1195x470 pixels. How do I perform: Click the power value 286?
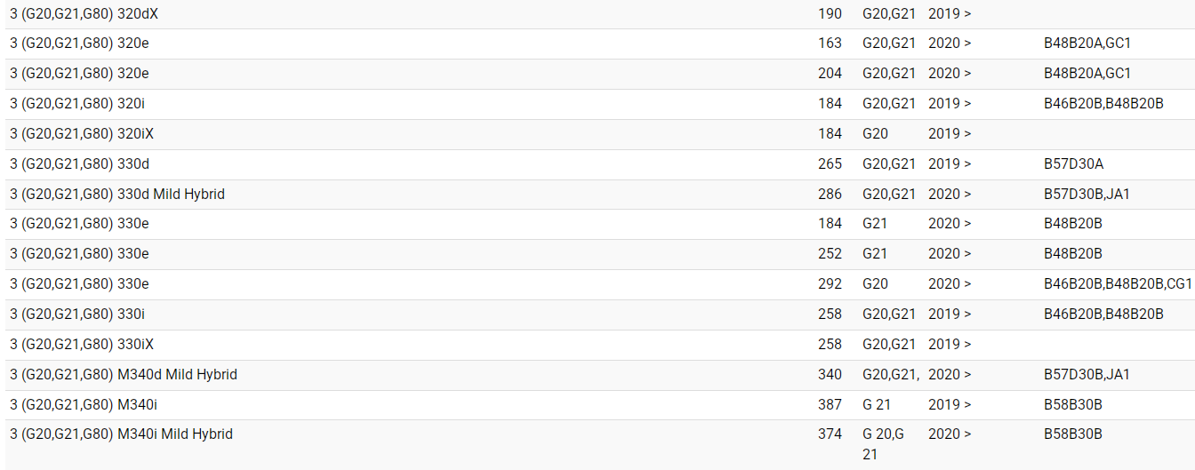click(830, 194)
